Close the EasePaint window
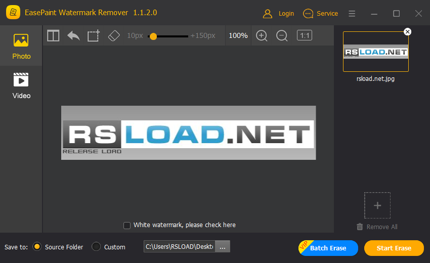 (x=418, y=14)
